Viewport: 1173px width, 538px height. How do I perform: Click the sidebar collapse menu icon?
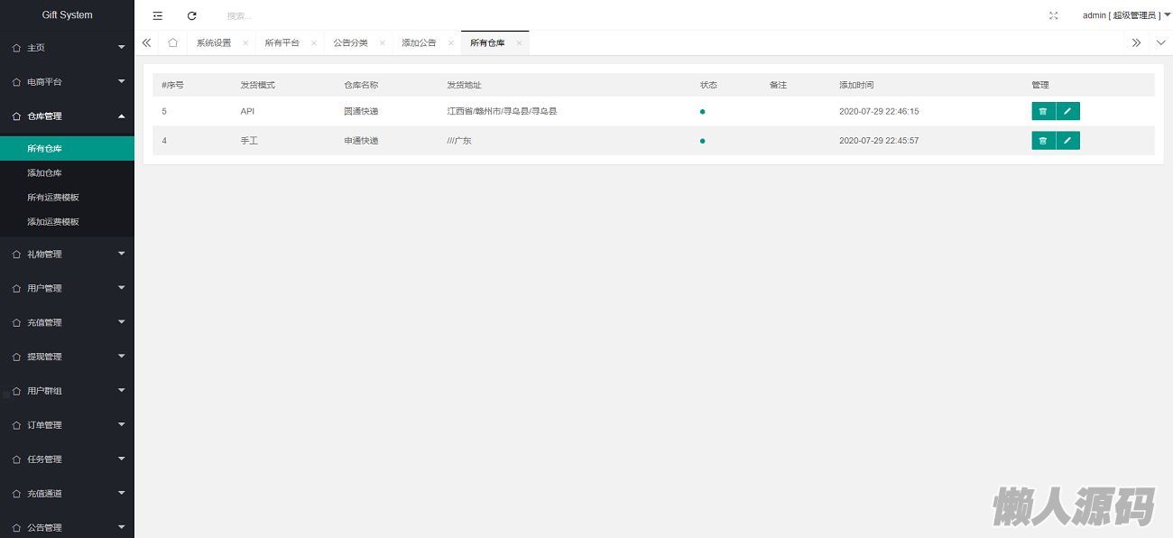[x=158, y=15]
